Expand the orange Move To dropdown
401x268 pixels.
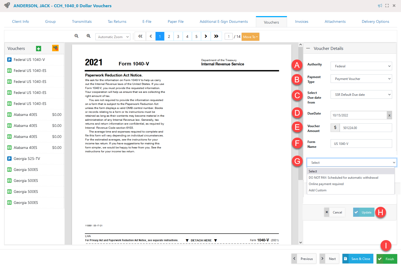[x=250, y=36]
